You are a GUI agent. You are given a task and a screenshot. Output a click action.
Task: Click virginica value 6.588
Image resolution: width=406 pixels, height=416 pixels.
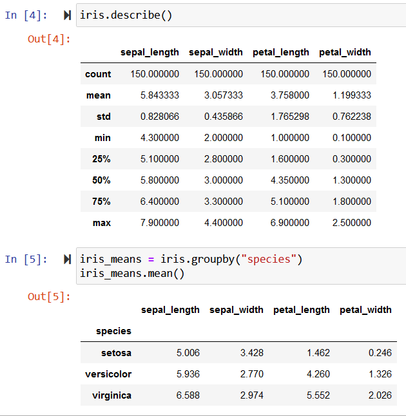pos(188,395)
